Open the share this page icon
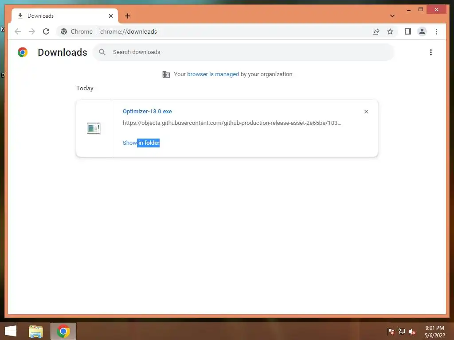454x340 pixels. (376, 31)
